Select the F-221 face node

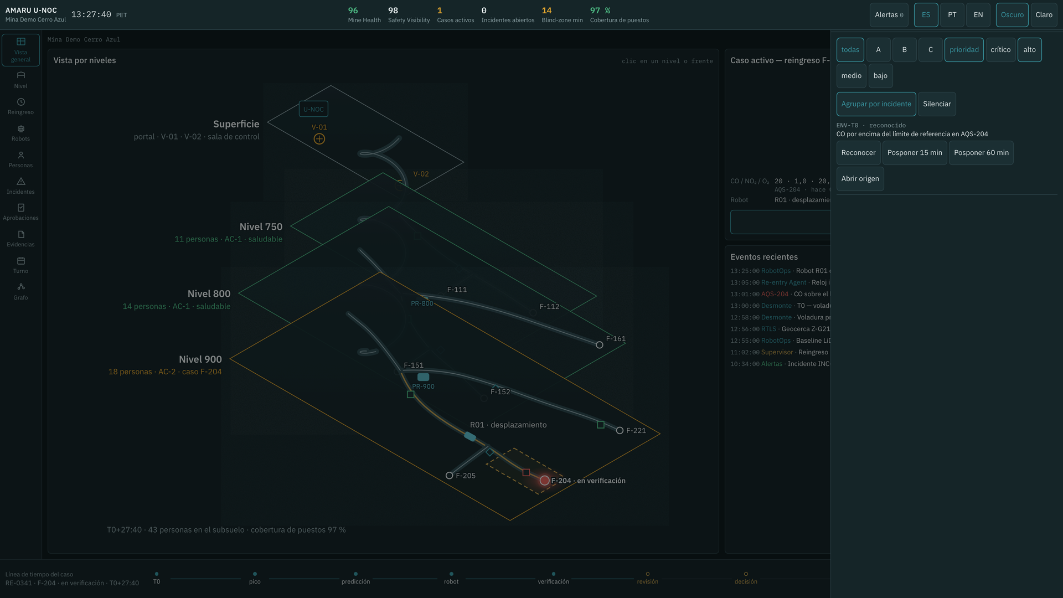[x=620, y=431]
